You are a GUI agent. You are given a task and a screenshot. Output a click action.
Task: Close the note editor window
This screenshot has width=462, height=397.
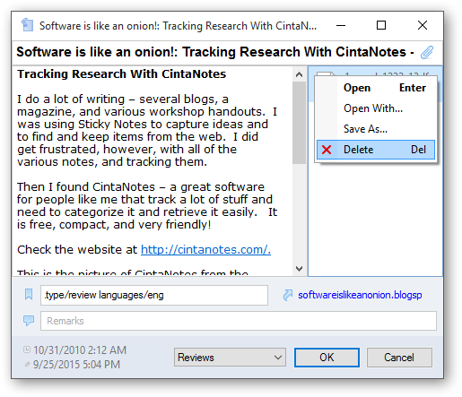pyautogui.click(x=423, y=25)
